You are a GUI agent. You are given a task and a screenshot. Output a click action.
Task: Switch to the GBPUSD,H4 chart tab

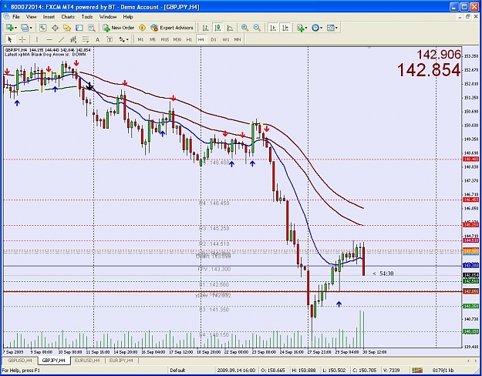20,360
